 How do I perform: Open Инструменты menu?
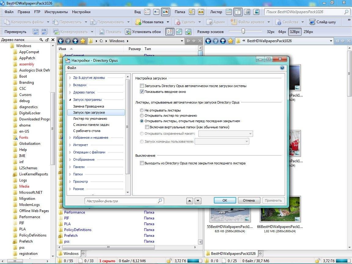(56, 12)
